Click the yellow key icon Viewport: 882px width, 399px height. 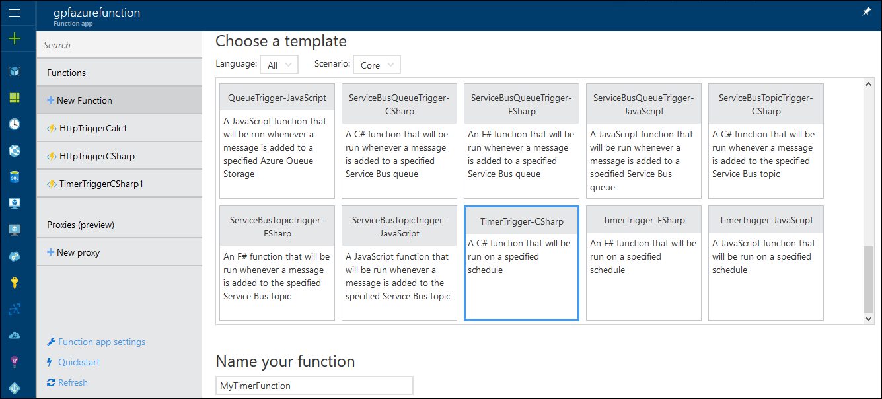(14, 283)
